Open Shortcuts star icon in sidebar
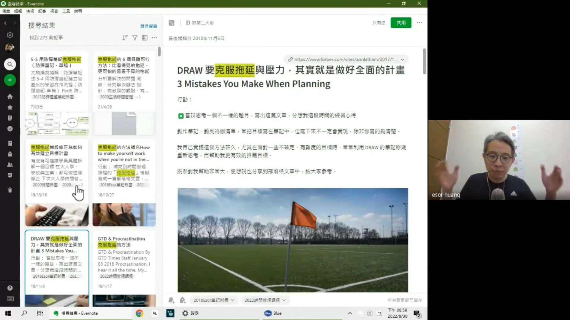 coord(10,107)
